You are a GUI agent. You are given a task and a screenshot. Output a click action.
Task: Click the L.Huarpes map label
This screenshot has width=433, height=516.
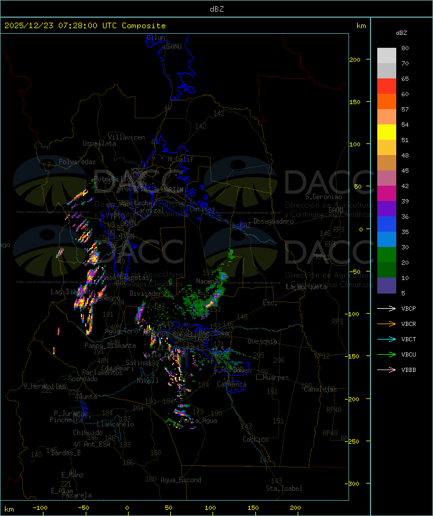pyautogui.click(x=272, y=378)
